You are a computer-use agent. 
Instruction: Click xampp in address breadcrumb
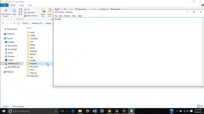point(48,23)
